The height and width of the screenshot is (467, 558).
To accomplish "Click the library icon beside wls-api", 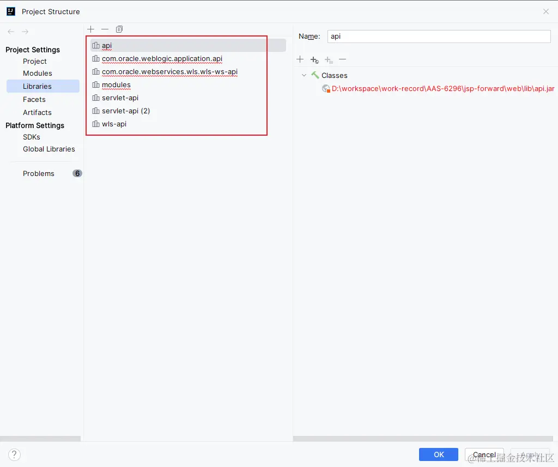I will coord(96,124).
